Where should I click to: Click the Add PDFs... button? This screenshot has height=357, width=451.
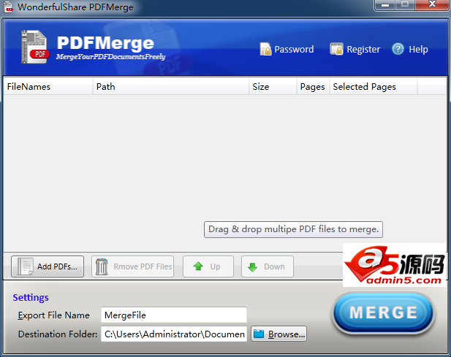click(x=48, y=266)
